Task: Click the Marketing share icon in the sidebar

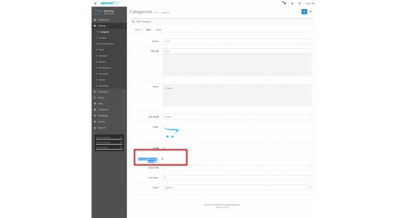Action: coord(95,116)
